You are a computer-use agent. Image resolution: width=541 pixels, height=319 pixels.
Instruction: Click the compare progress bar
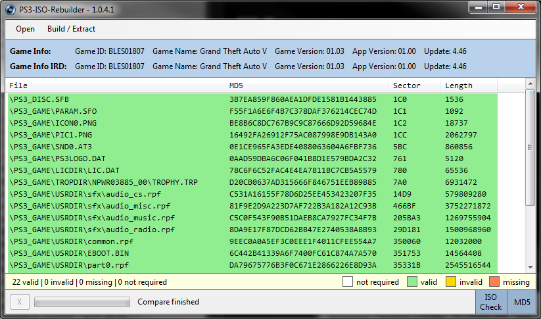82,302
